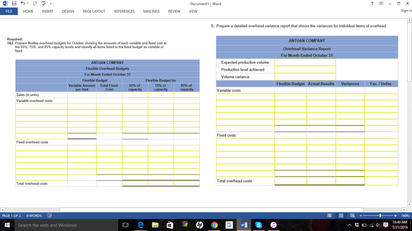
Task: Click the Word application icon in title bar
Action: click(5, 4)
